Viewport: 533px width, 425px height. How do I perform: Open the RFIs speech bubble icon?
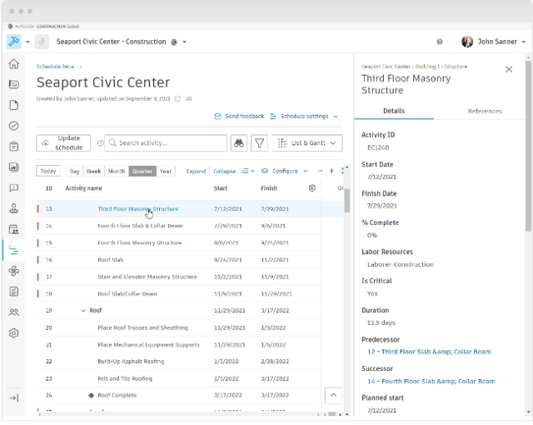[x=13, y=187]
